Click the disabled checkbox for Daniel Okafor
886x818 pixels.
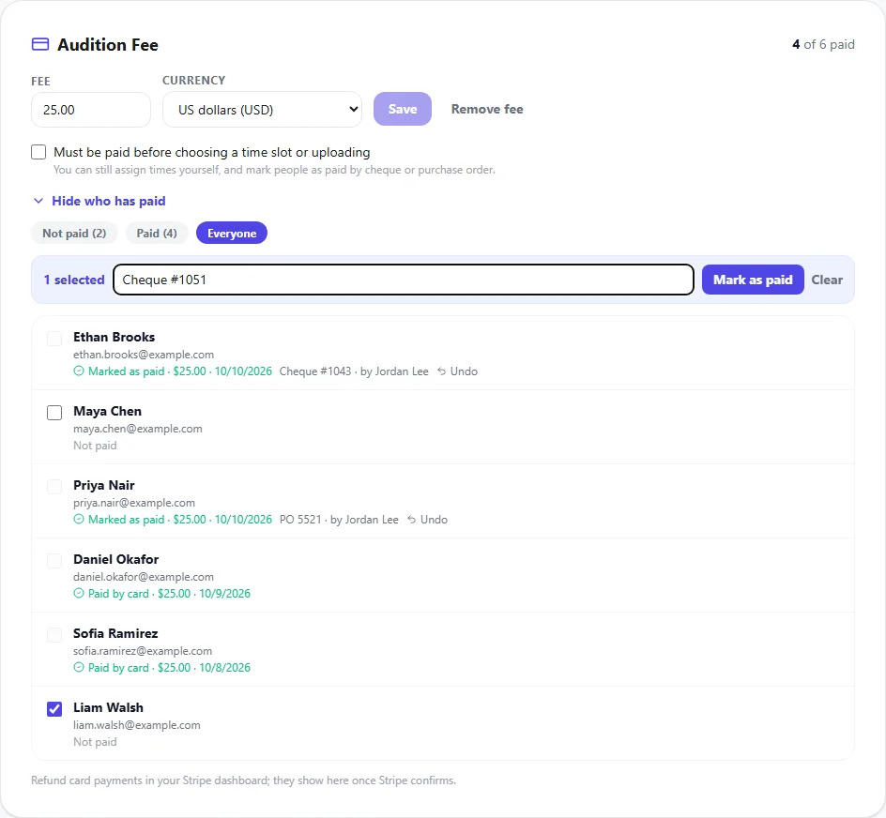point(54,560)
